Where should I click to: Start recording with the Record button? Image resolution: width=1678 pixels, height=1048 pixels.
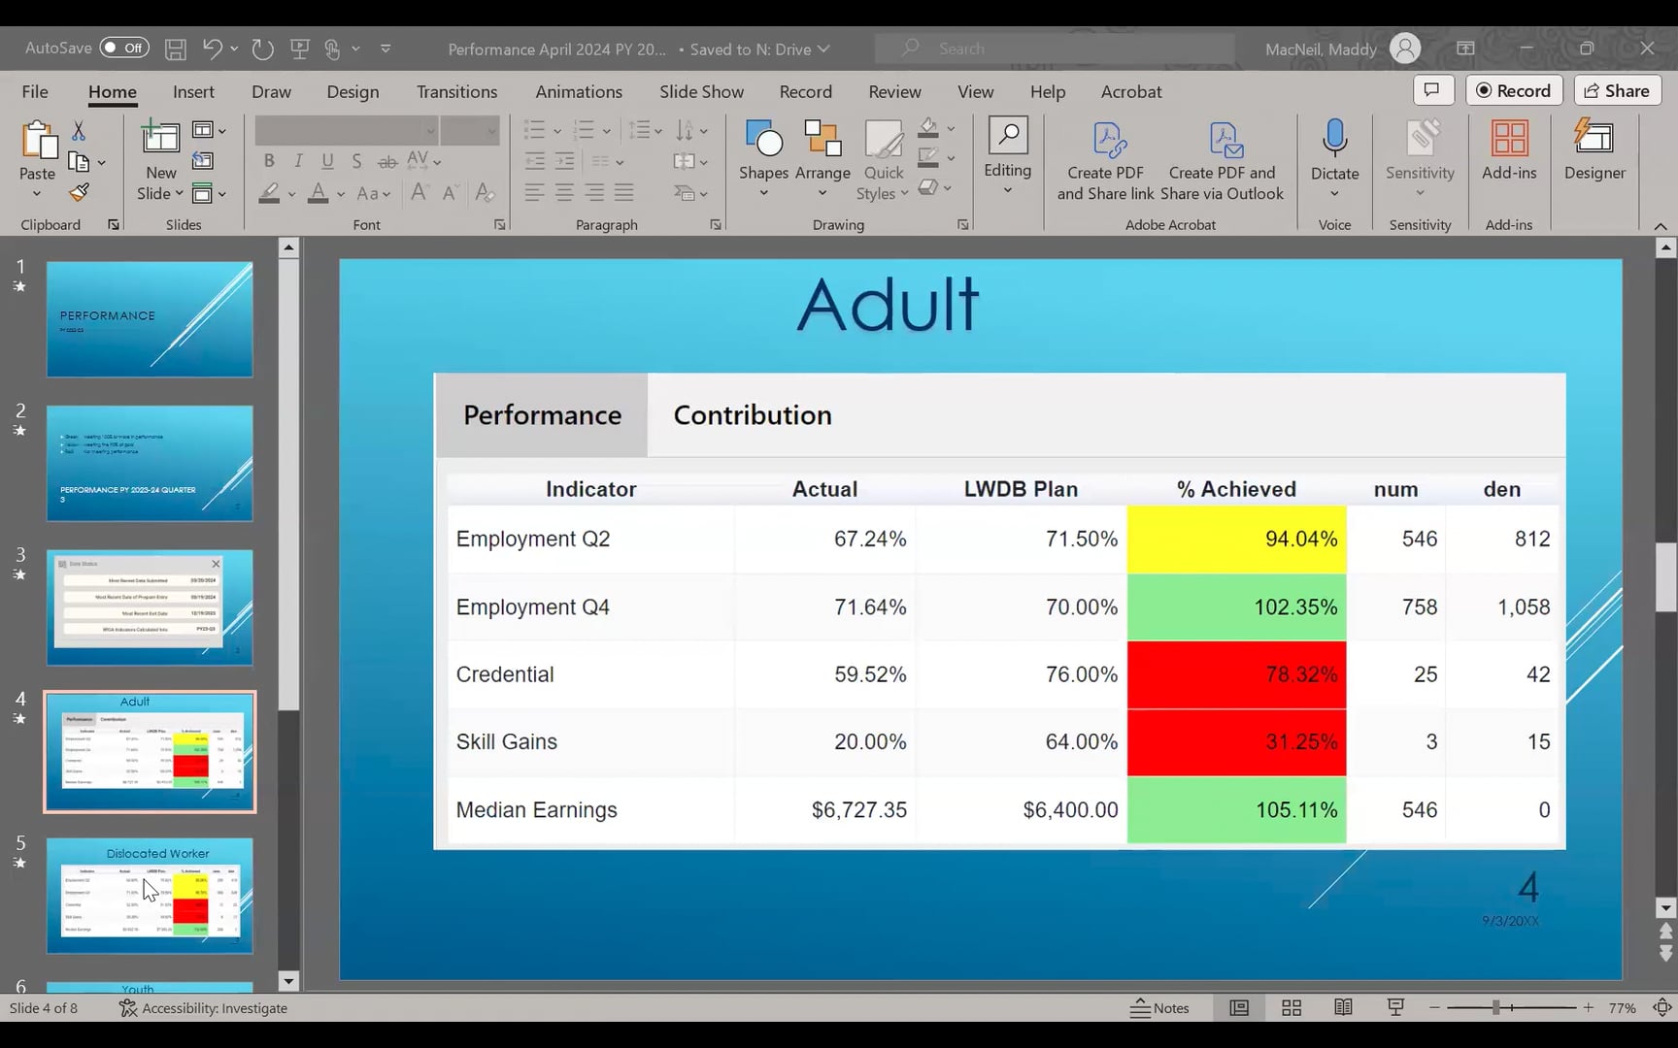pyautogui.click(x=1513, y=90)
